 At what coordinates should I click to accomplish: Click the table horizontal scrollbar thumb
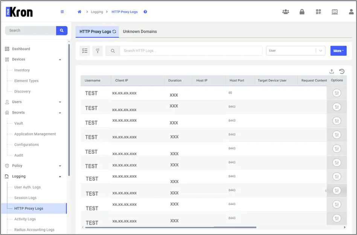(x=171, y=227)
